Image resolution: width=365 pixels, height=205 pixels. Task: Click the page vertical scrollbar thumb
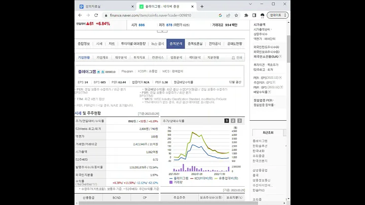click(288, 49)
